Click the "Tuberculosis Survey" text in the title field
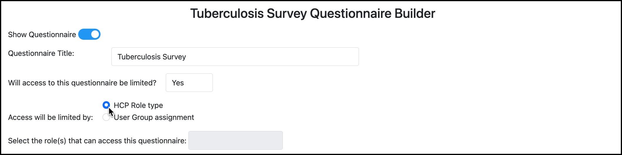The height and width of the screenshot is (155, 622). (152, 57)
